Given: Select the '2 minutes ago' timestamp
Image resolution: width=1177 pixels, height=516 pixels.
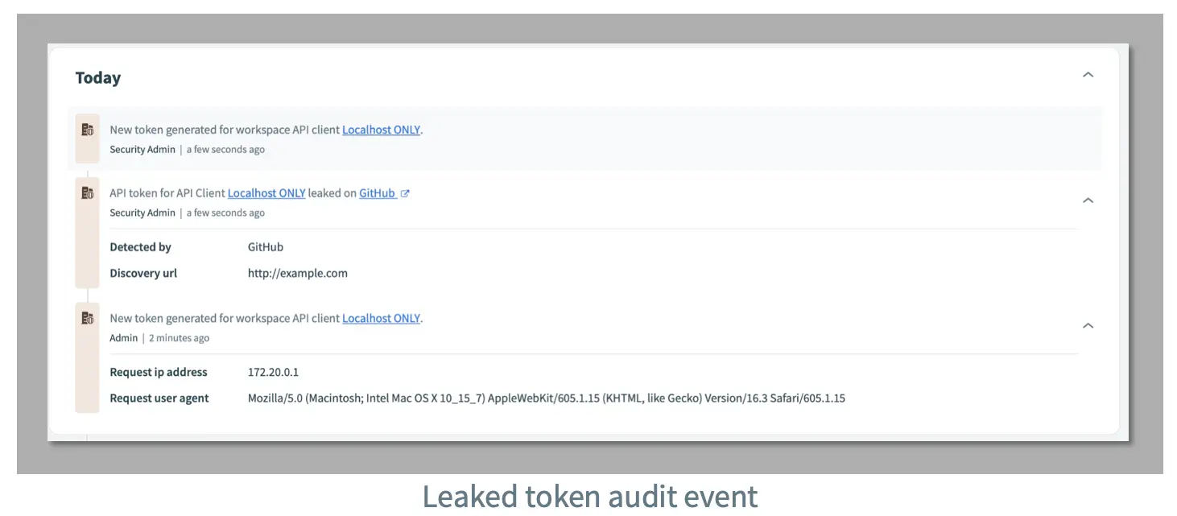Looking at the screenshot, I should click(178, 337).
